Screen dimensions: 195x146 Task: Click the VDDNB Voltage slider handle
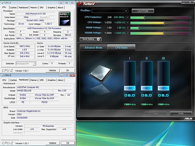[x=164, y=33]
